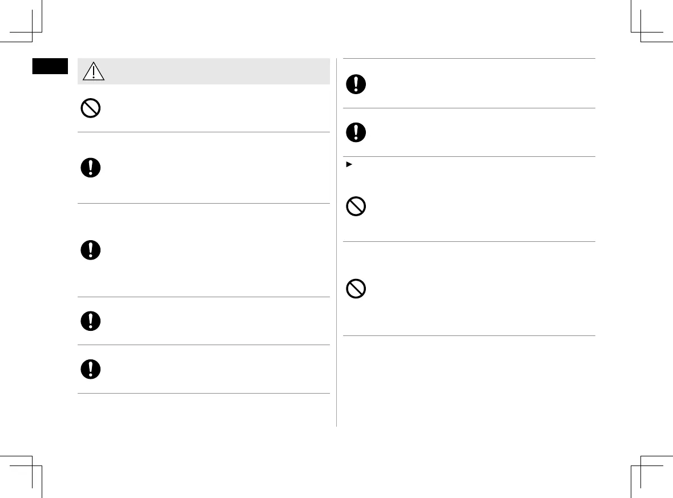
Task: Click the top-left corner crop mark
Action: pos(32,32)
